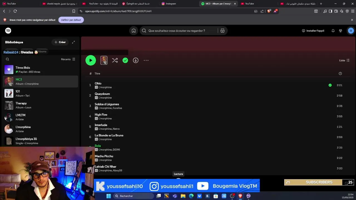Select the track Bola

[98, 146]
